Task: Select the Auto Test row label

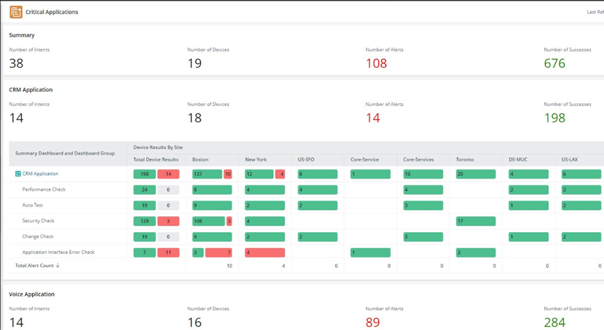Action: (33, 205)
